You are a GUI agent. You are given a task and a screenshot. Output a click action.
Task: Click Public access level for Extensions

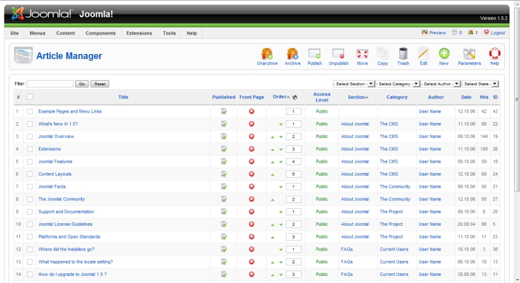pyautogui.click(x=322, y=149)
